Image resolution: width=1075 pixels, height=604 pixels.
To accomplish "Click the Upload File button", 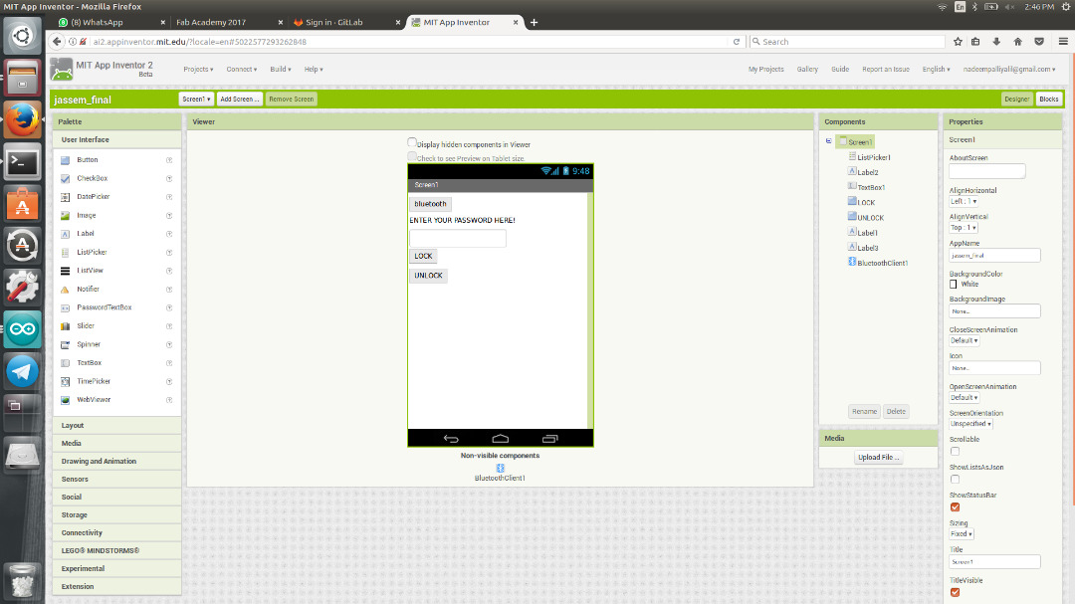I will [878, 458].
